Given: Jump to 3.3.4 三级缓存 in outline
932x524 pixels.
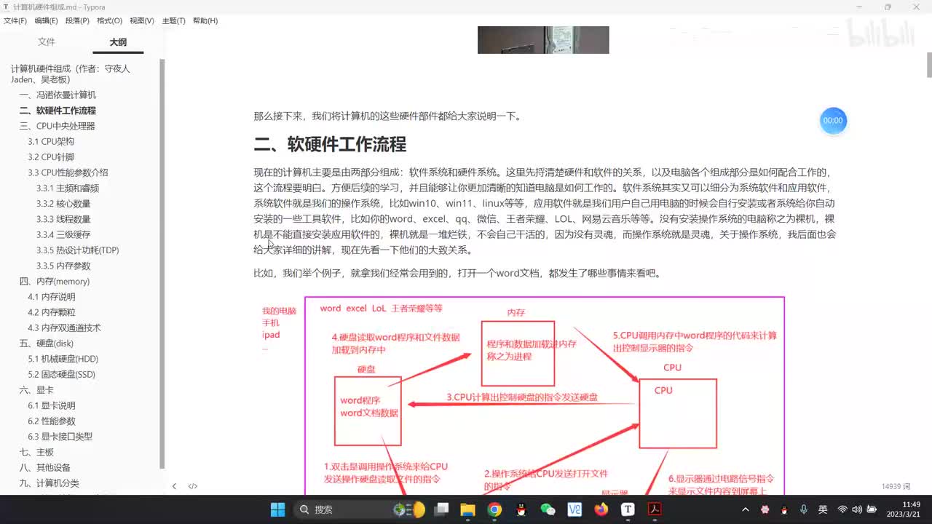Looking at the screenshot, I should [63, 235].
